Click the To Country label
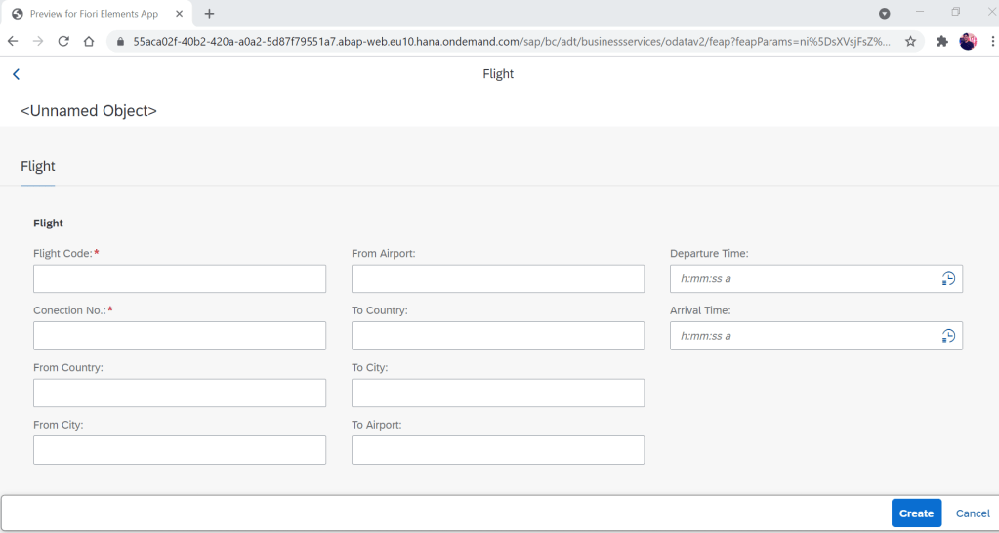The width and height of the screenshot is (999, 533). coord(380,310)
